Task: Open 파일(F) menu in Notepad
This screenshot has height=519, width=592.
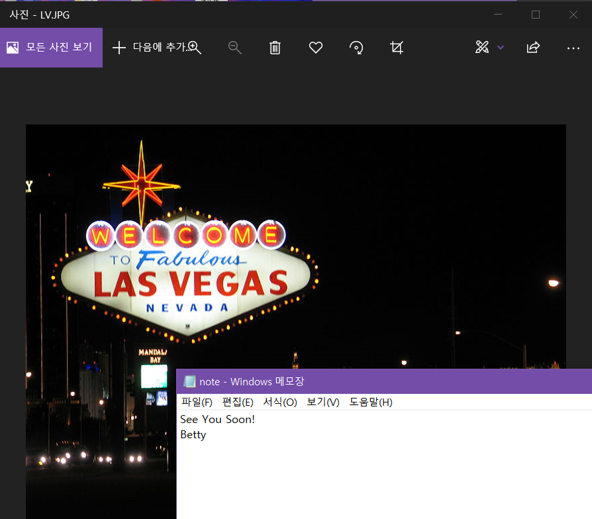Action: tap(197, 402)
